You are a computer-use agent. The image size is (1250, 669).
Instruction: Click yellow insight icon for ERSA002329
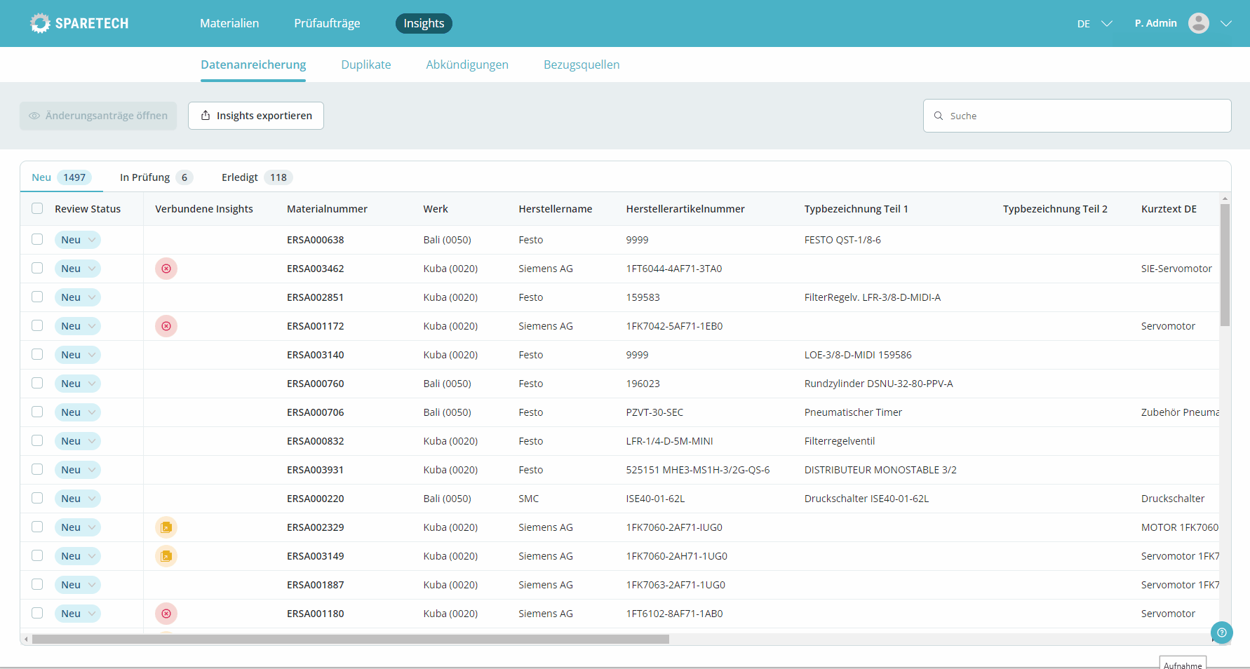[166, 527]
